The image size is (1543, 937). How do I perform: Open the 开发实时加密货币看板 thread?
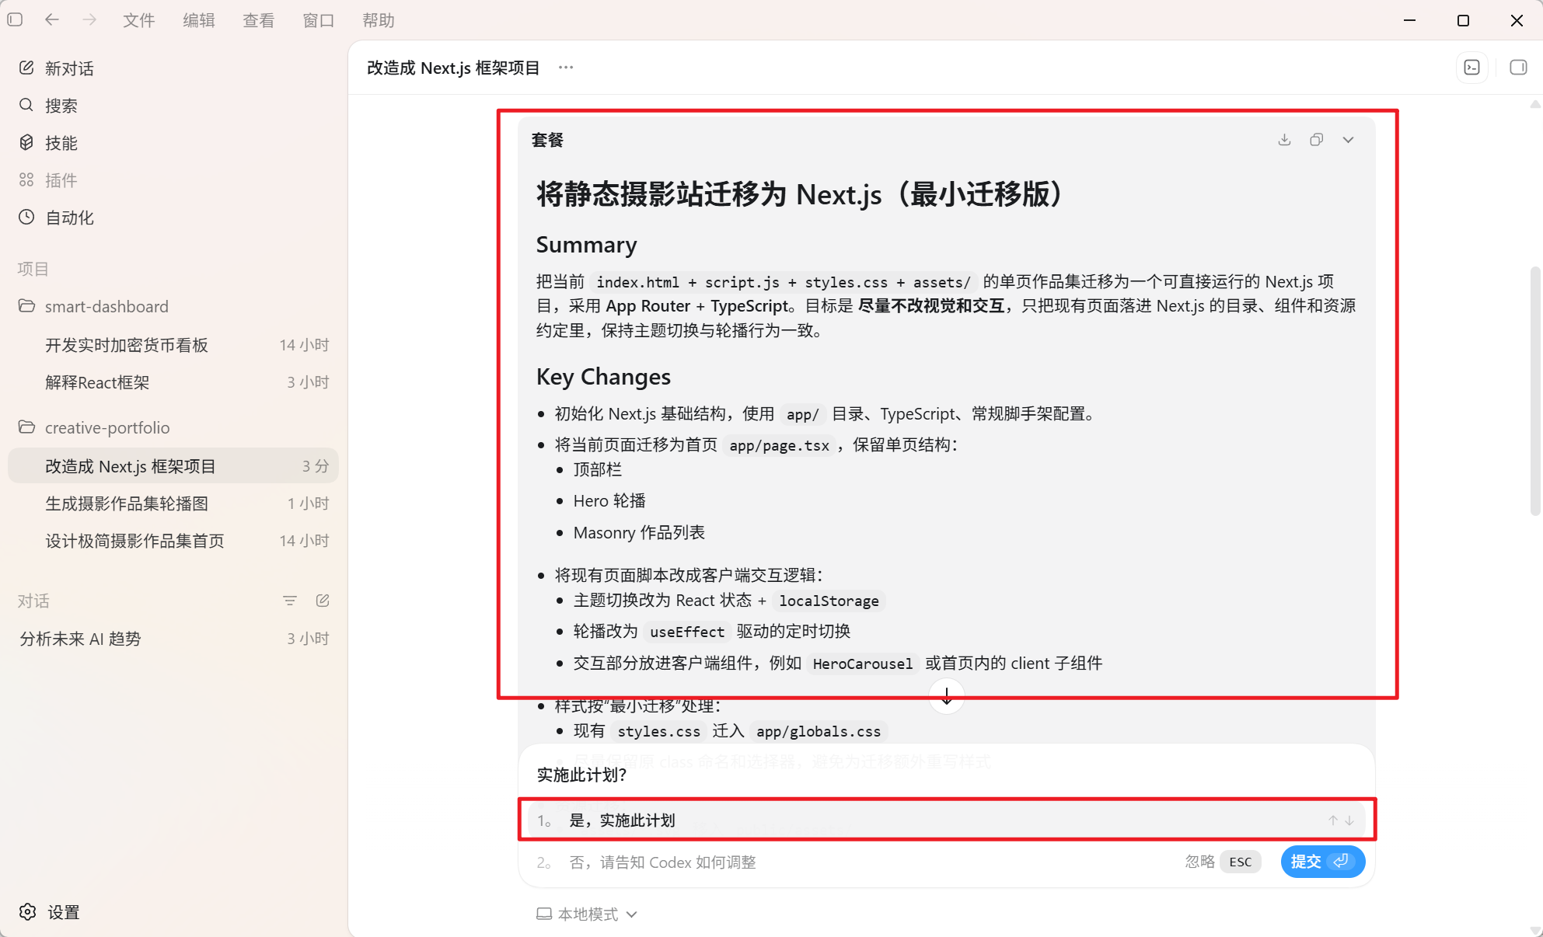click(x=173, y=345)
